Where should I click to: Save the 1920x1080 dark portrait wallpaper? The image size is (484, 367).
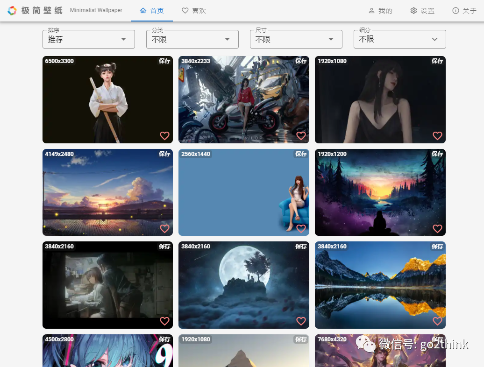(437, 61)
